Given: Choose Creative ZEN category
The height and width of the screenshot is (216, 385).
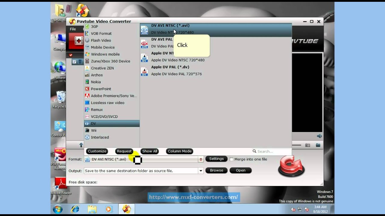Looking at the screenshot, I should point(112,68).
